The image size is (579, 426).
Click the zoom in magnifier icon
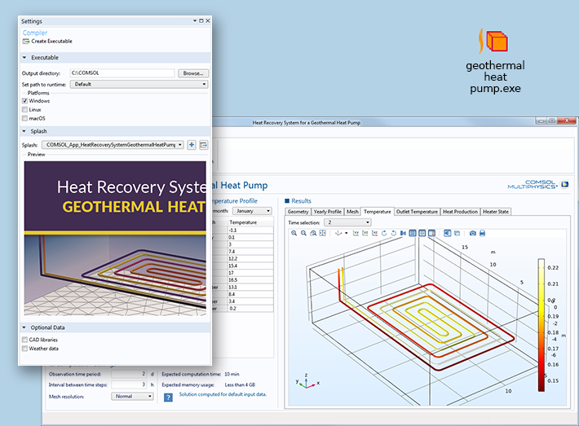[294, 233]
